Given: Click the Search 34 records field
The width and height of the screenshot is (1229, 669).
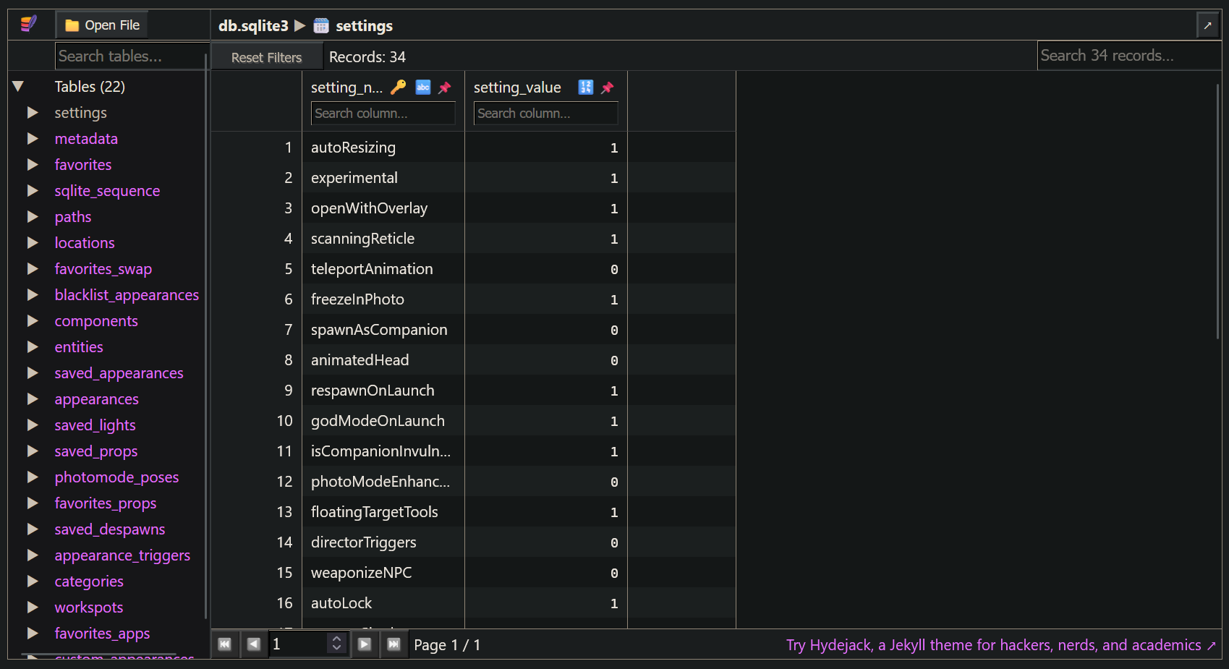Looking at the screenshot, I should 1127,56.
